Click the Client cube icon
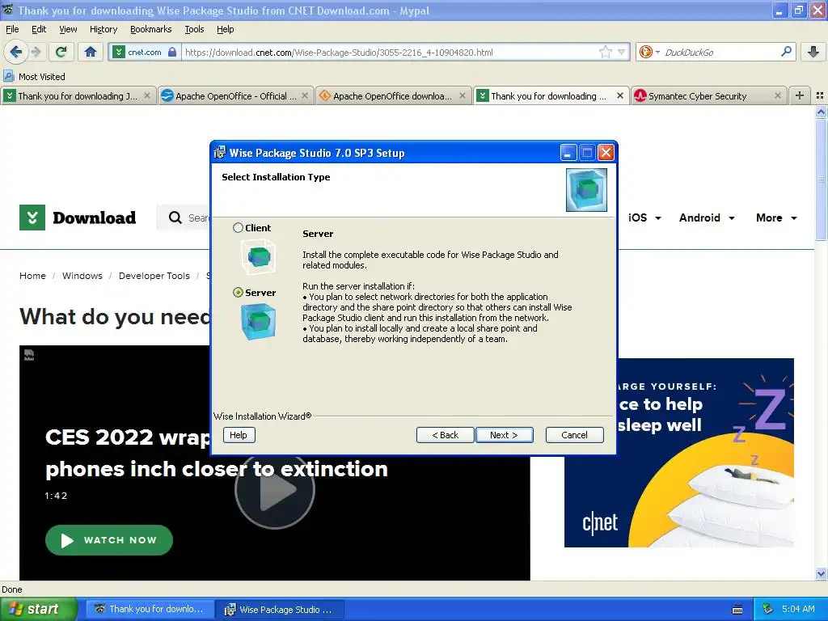Viewport: 828px width, 621px height. (258, 256)
